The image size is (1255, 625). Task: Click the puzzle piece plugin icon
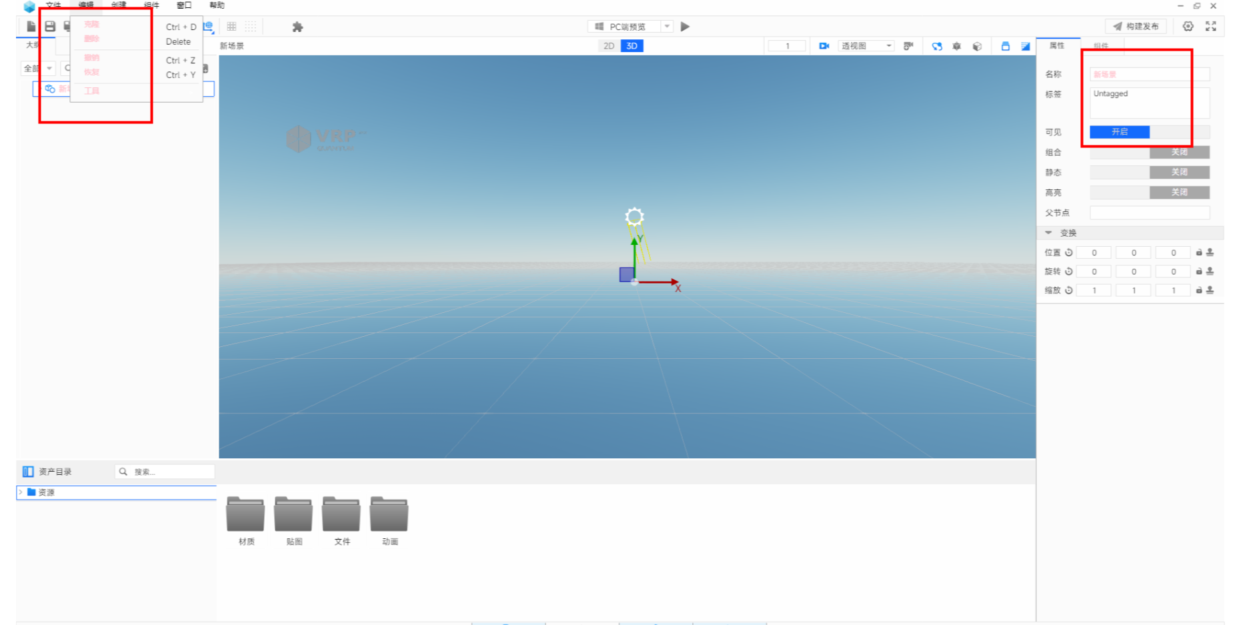click(297, 27)
